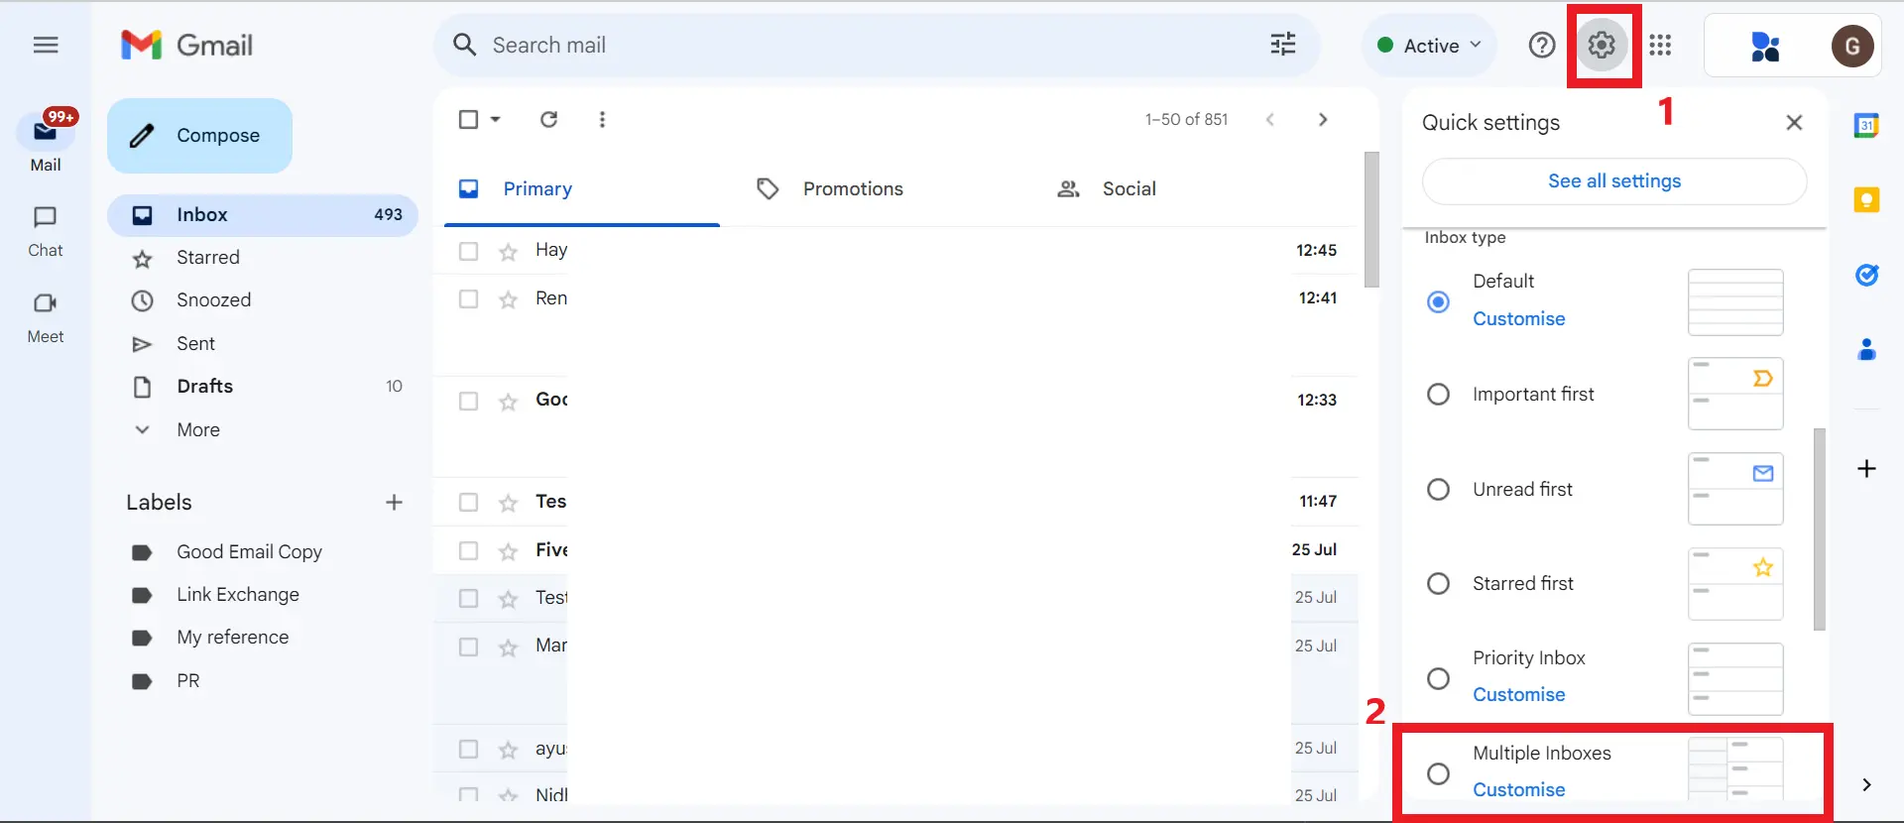Star the email from Ren
1904x823 pixels.
click(x=509, y=299)
